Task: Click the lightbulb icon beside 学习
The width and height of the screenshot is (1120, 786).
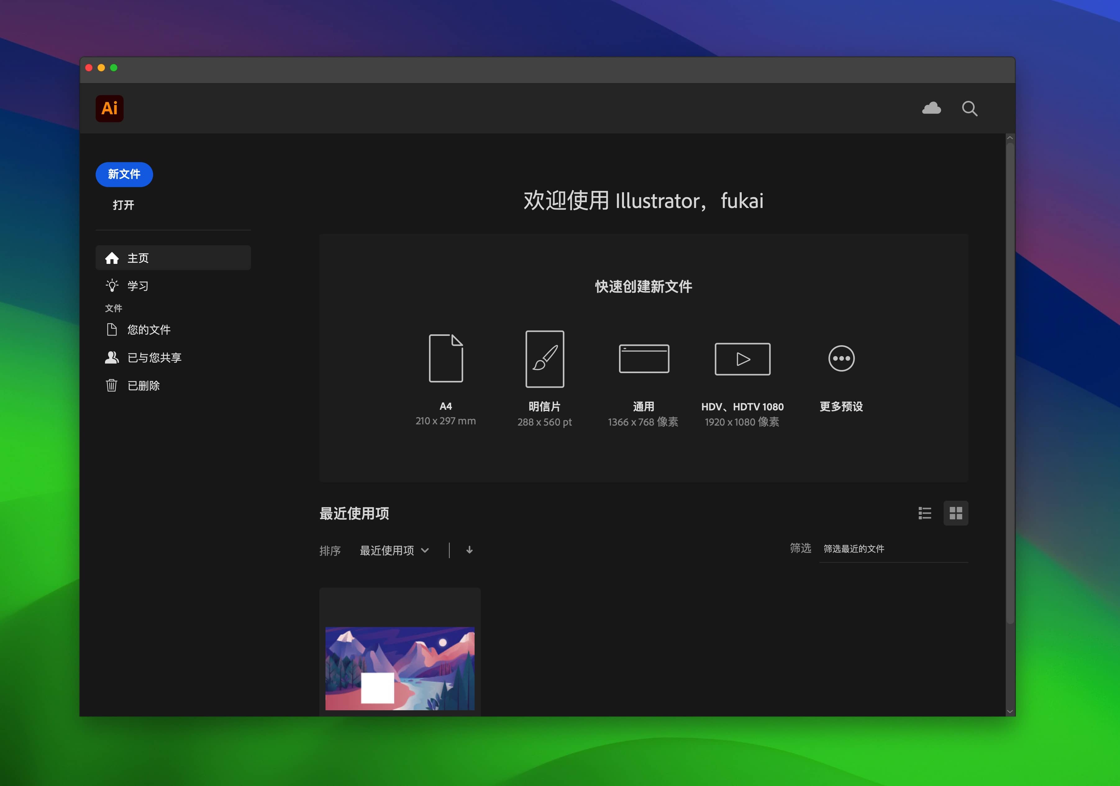Action: [112, 285]
